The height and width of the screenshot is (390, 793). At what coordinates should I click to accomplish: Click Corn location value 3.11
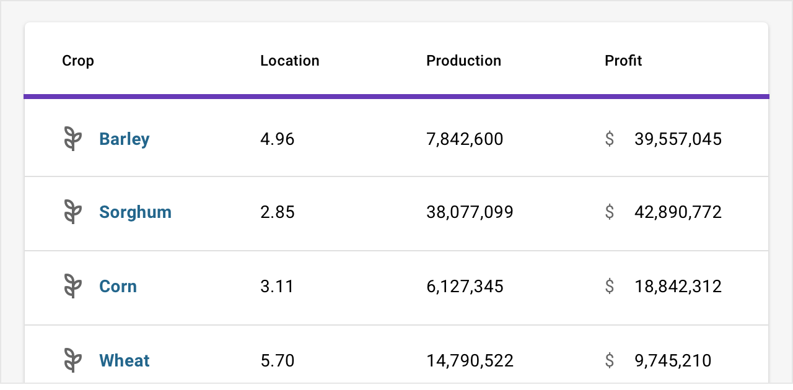[x=277, y=287]
